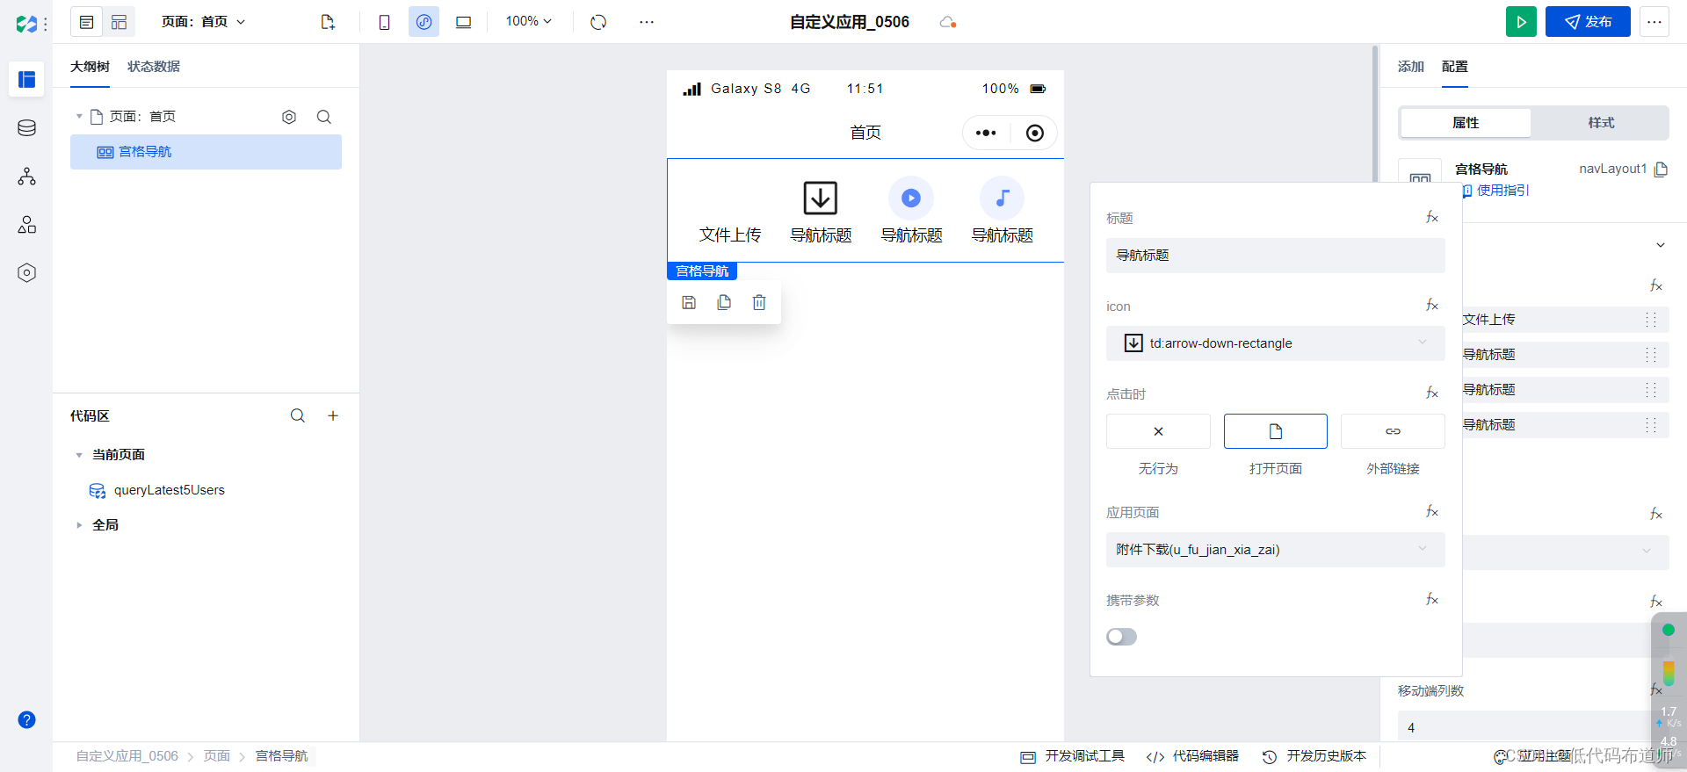Viewport: 1687px width, 772px height.
Task: Click the 文件上传 navigation item on canvas
Action: click(x=730, y=234)
